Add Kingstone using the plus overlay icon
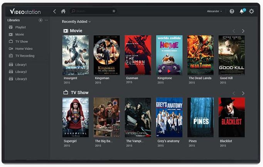263x167 pixels. [x=160, y=71]
